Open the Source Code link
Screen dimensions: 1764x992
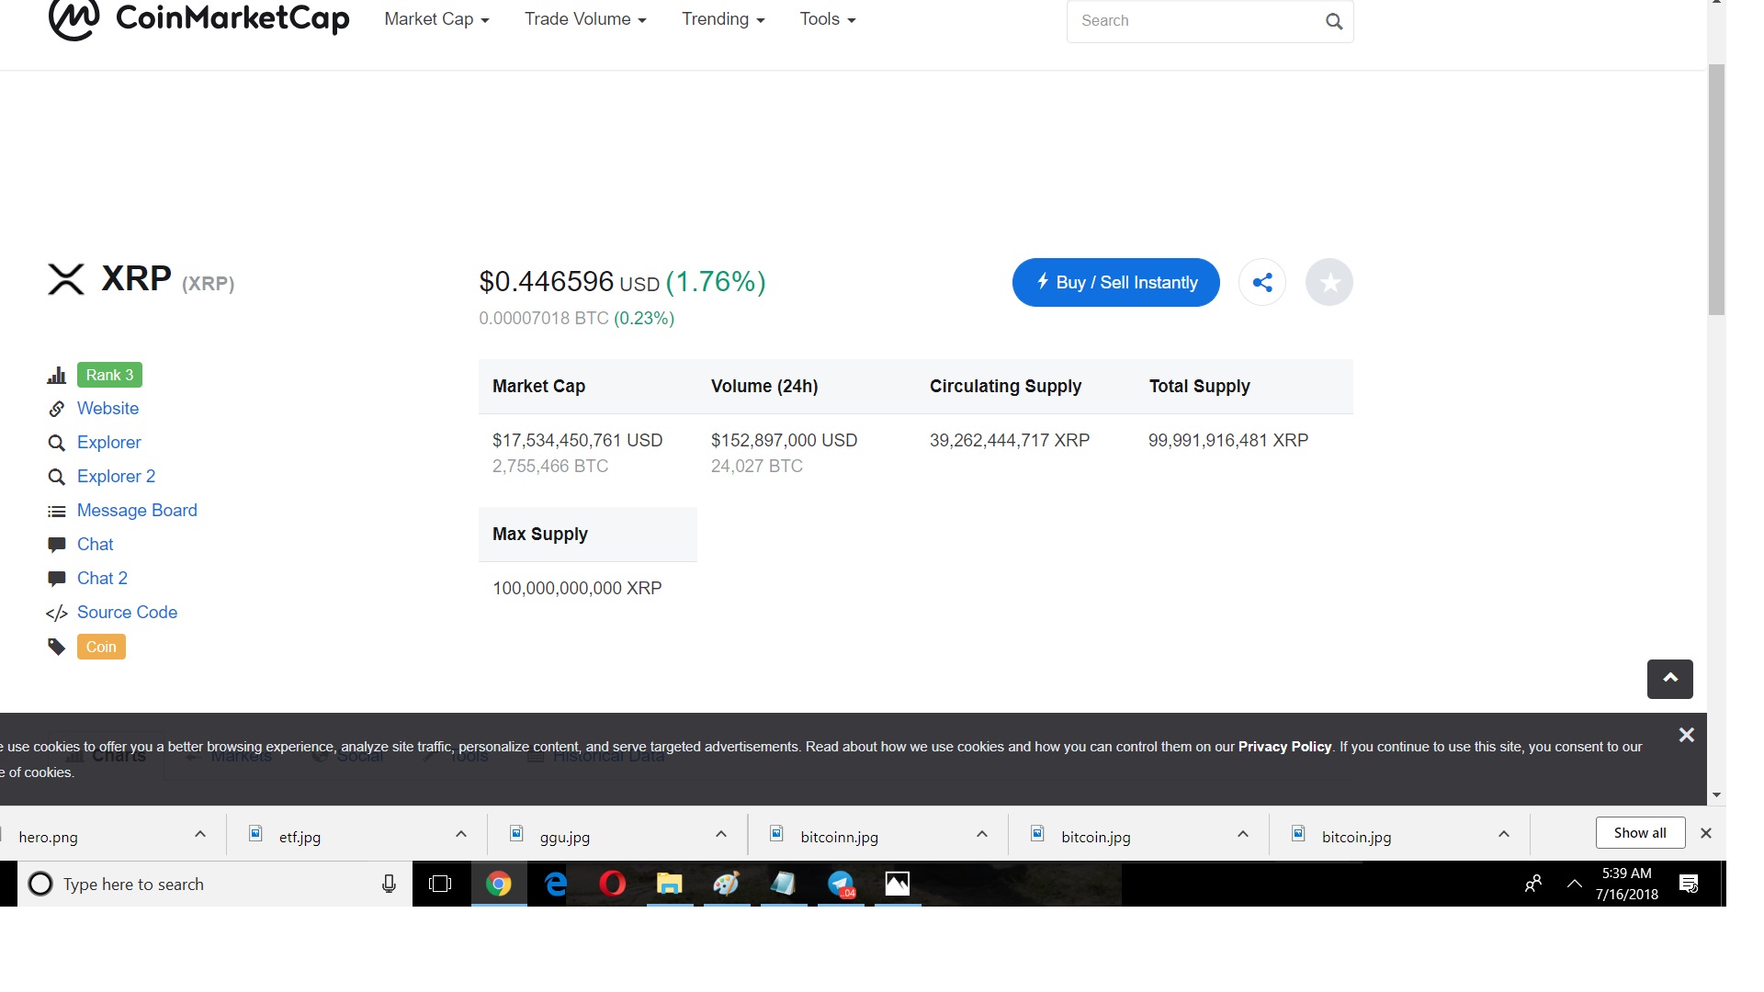point(127,613)
